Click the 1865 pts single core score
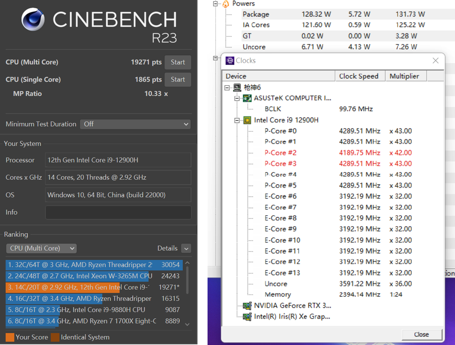455x345 pixels. coord(148,79)
